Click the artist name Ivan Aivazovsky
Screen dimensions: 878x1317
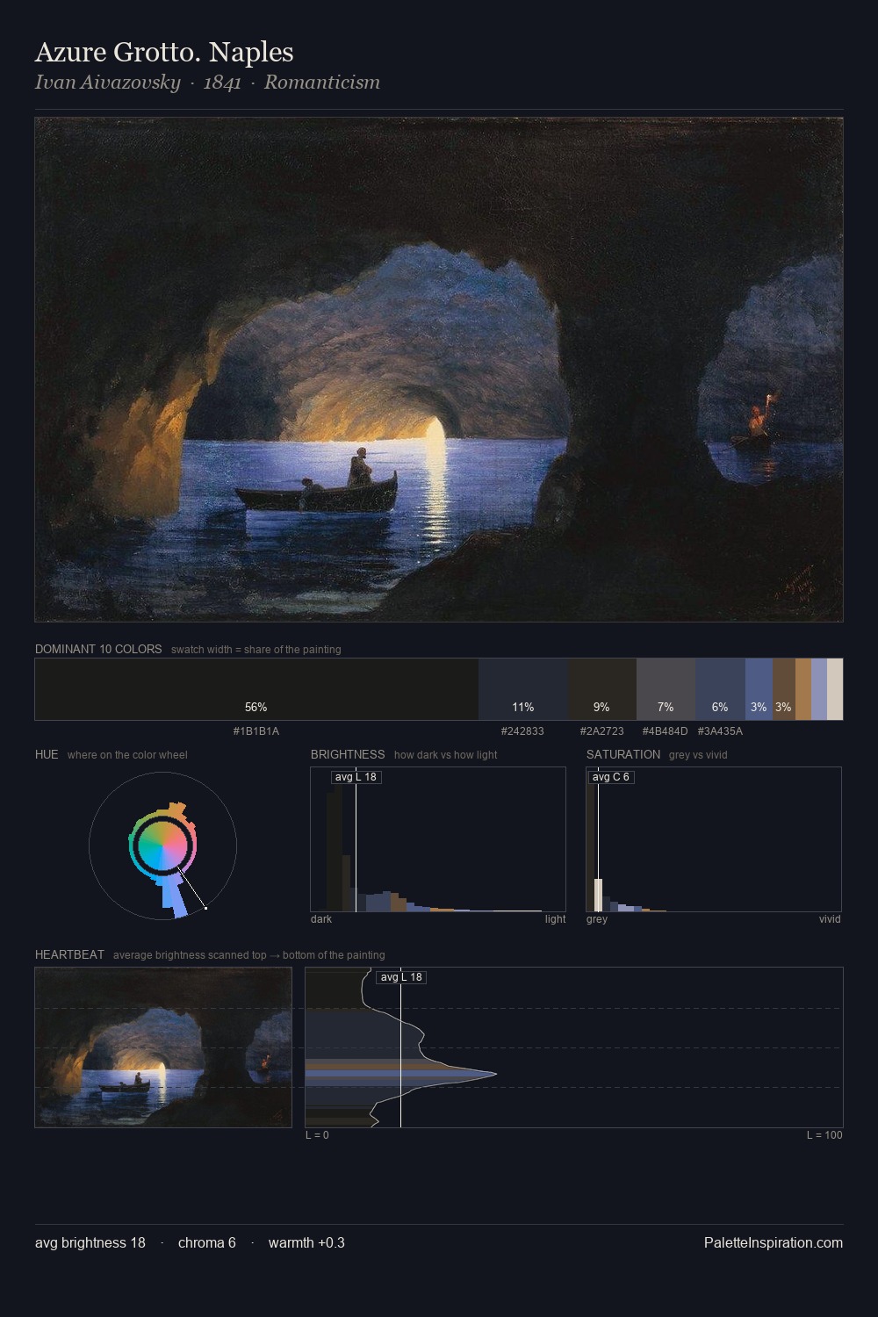107,83
